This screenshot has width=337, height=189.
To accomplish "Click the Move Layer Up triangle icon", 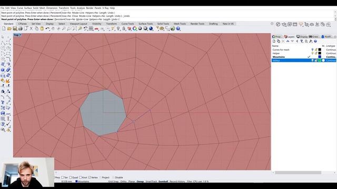I will tap(288, 41).
